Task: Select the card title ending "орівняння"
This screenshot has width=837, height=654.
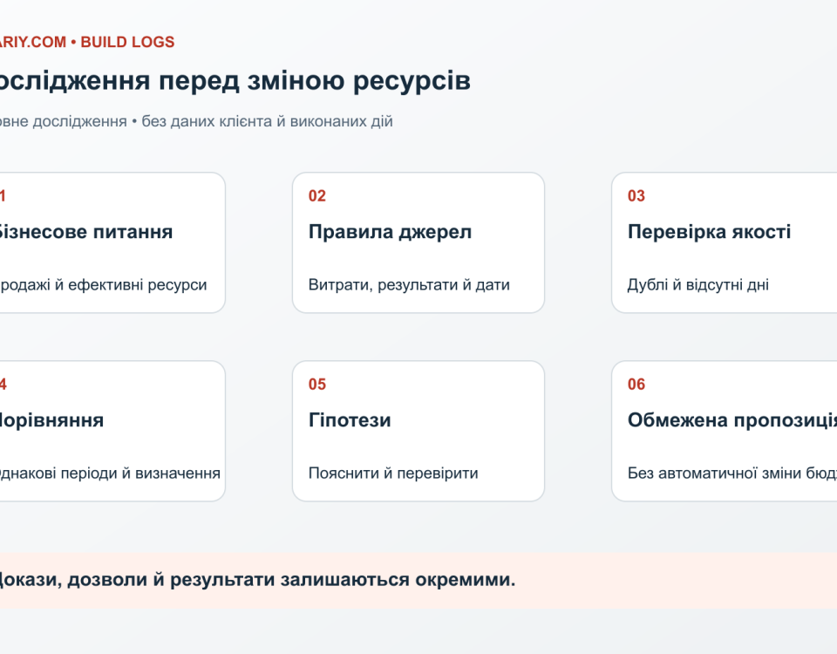Action: coord(51,420)
